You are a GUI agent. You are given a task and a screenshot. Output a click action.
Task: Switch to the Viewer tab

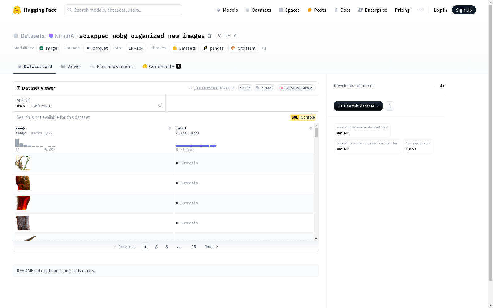click(x=71, y=67)
